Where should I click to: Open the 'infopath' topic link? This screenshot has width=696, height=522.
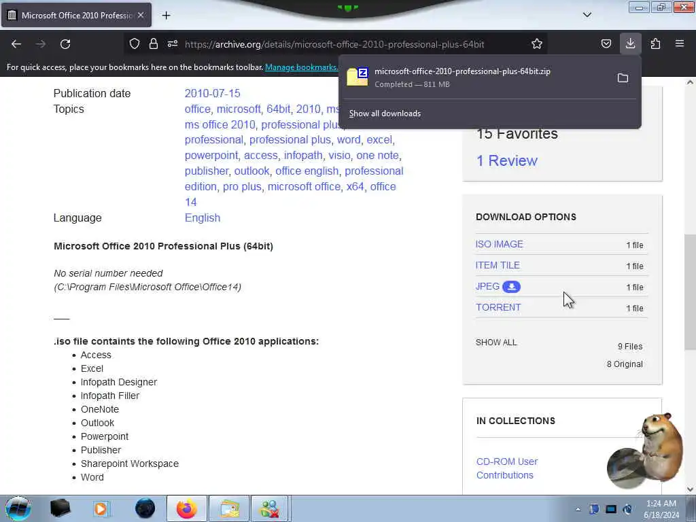tap(303, 156)
